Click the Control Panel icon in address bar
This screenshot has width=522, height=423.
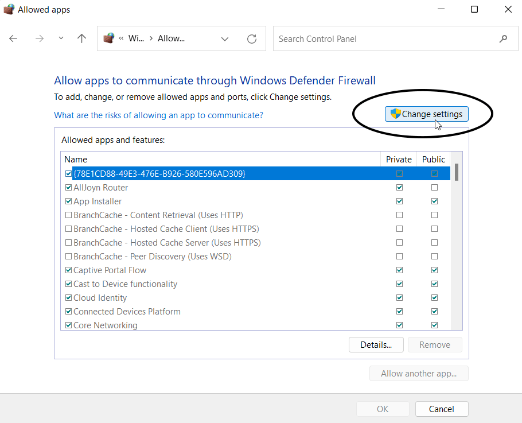pos(109,38)
